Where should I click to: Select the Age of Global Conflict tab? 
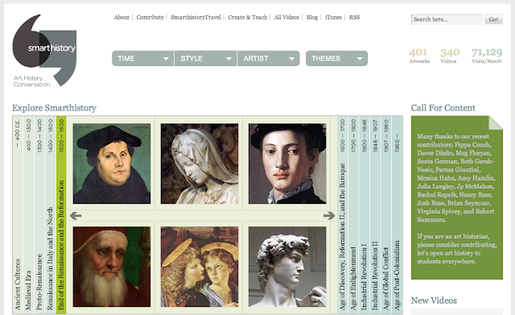pos(386,214)
